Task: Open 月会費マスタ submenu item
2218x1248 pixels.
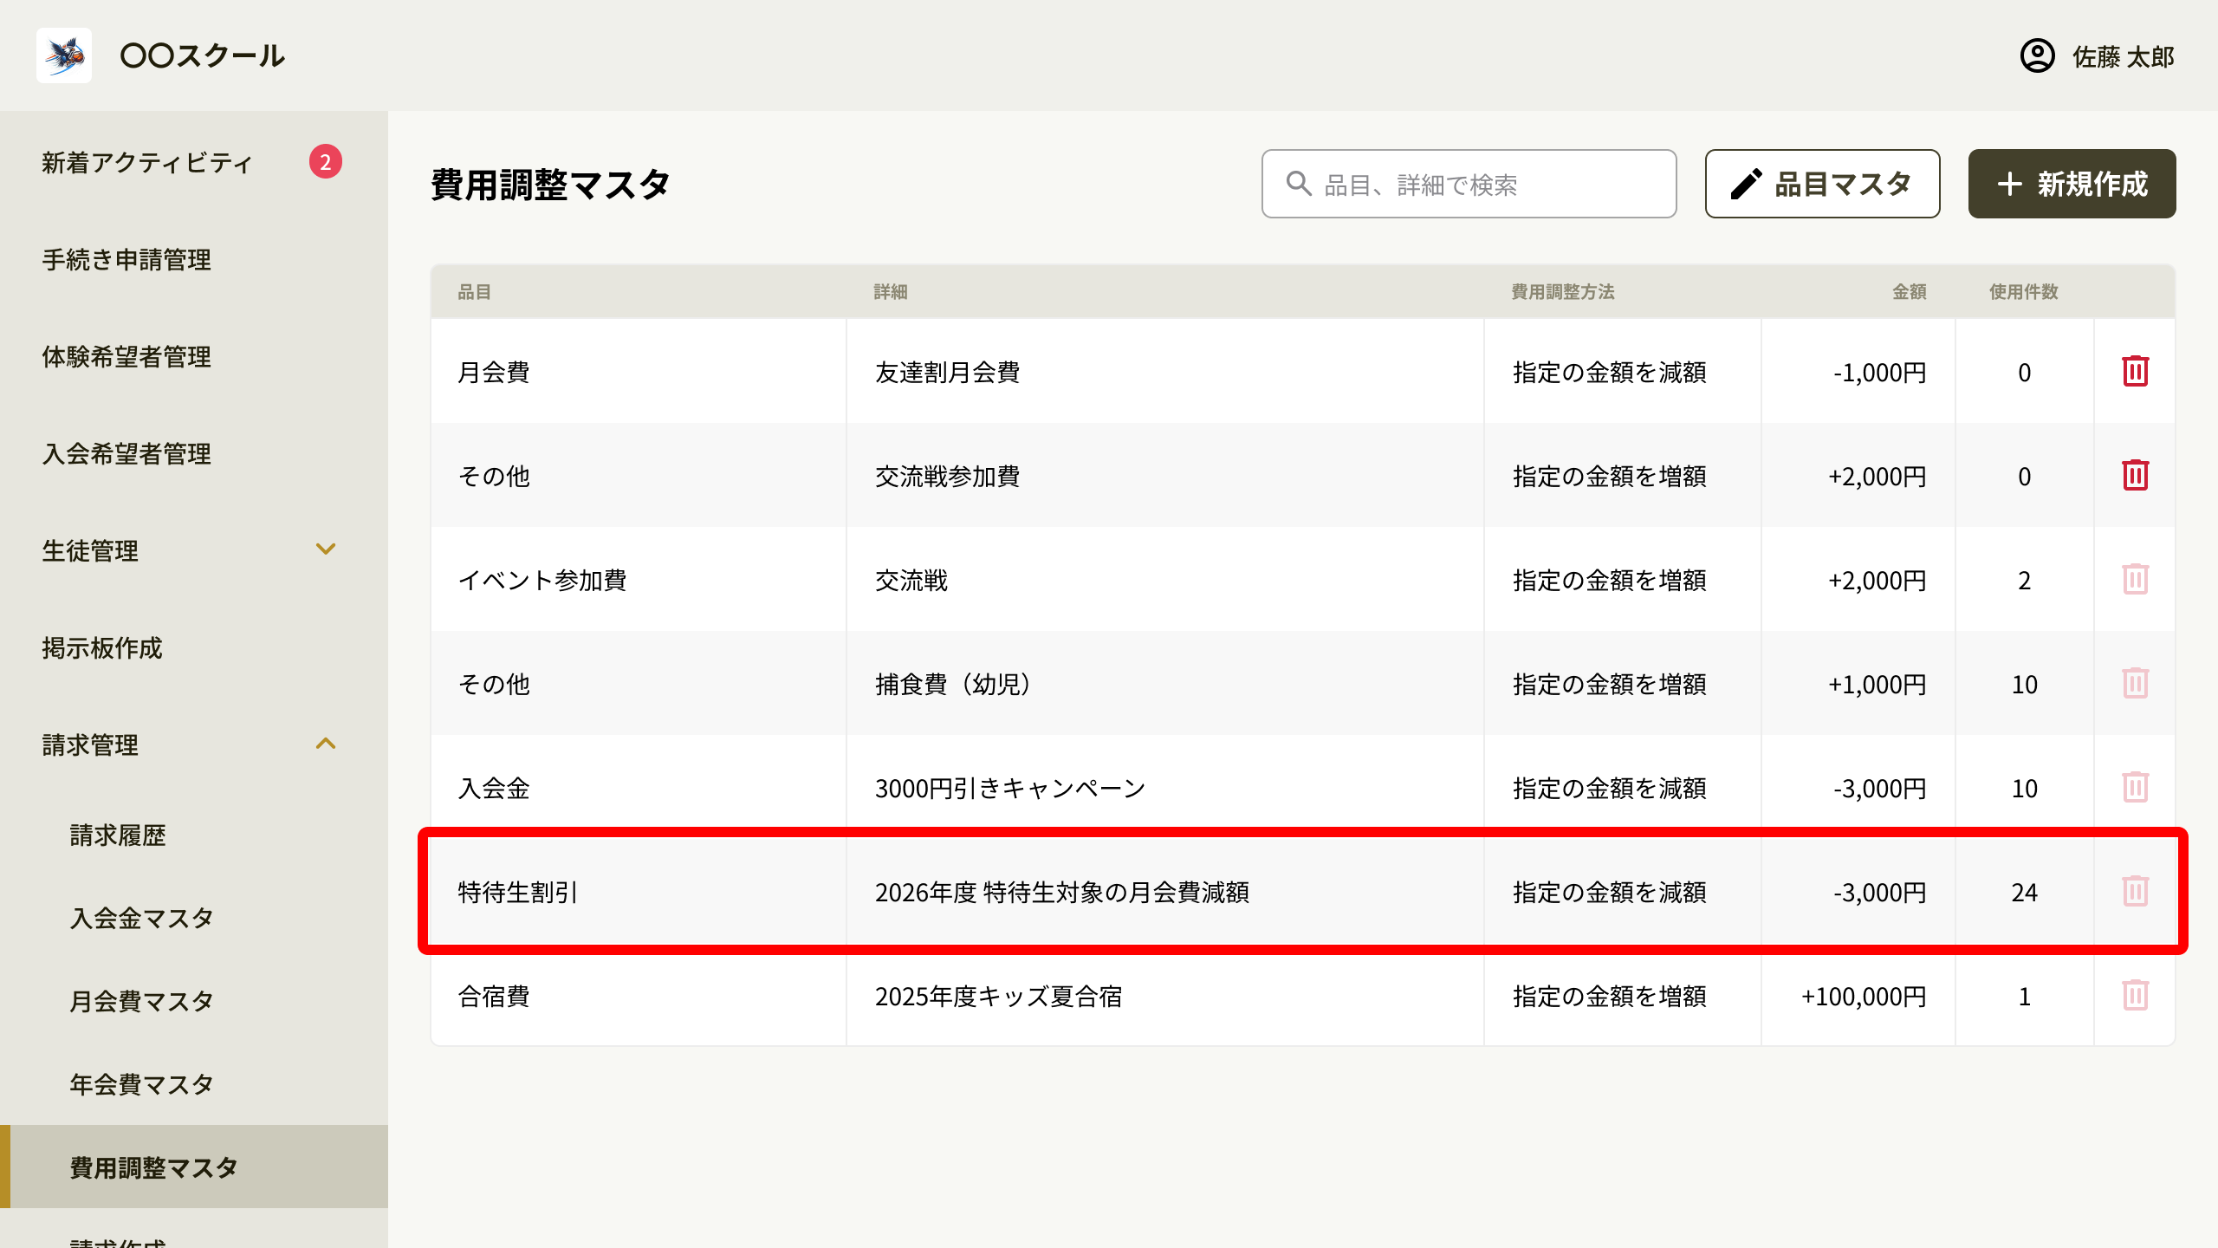Action: tap(194, 1002)
